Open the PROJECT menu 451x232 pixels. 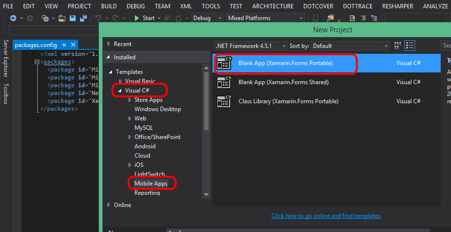[80, 6]
